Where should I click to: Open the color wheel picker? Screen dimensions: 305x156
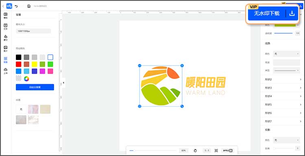(26, 79)
